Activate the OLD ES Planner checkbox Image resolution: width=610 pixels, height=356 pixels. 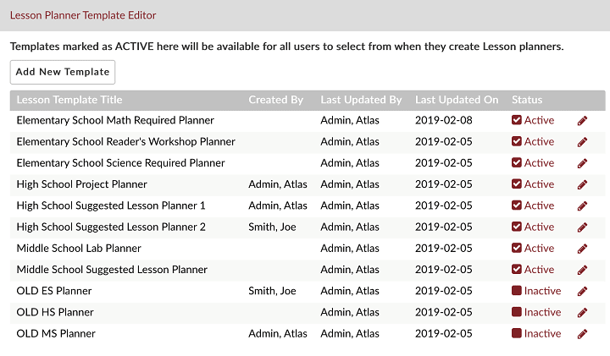[x=517, y=290]
